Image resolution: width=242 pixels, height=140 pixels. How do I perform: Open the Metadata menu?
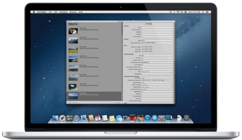click(64, 12)
